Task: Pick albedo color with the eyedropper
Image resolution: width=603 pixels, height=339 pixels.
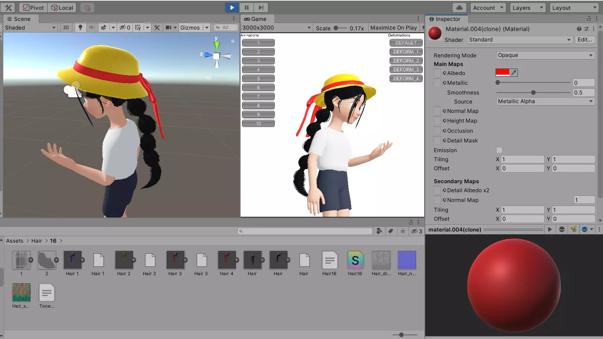Action: click(514, 72)
